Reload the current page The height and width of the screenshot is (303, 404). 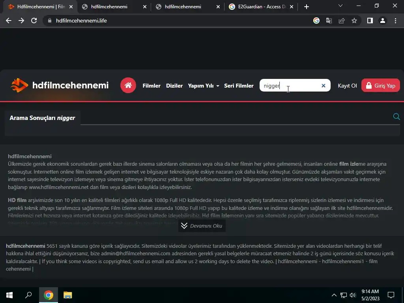pos(34,21)
